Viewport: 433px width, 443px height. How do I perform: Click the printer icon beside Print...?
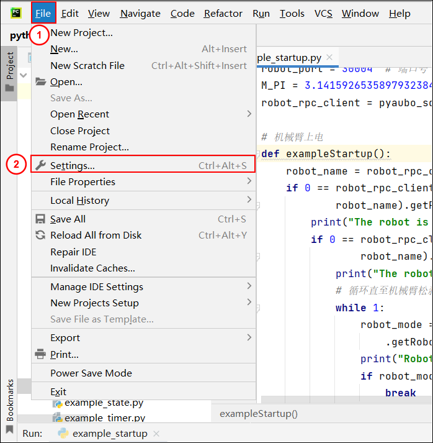pos(40,354)
